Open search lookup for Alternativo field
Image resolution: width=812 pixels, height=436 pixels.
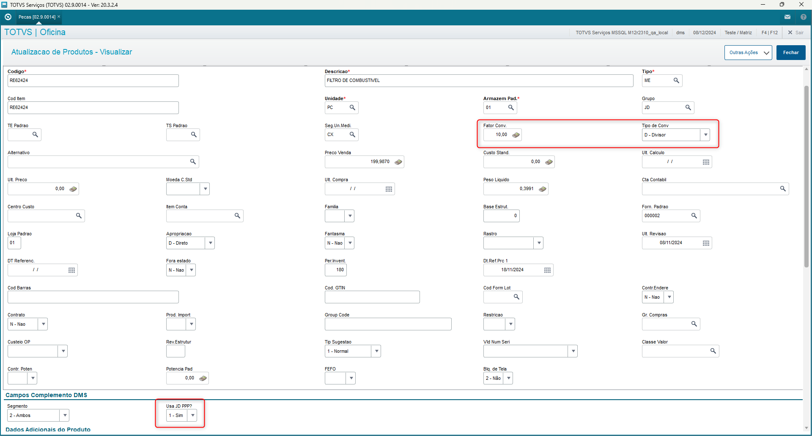(x=193, y=162)
